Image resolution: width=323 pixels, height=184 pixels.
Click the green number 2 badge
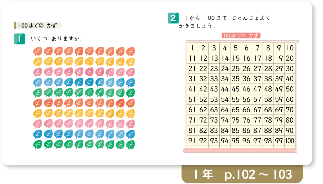click(x=173, y=18)
